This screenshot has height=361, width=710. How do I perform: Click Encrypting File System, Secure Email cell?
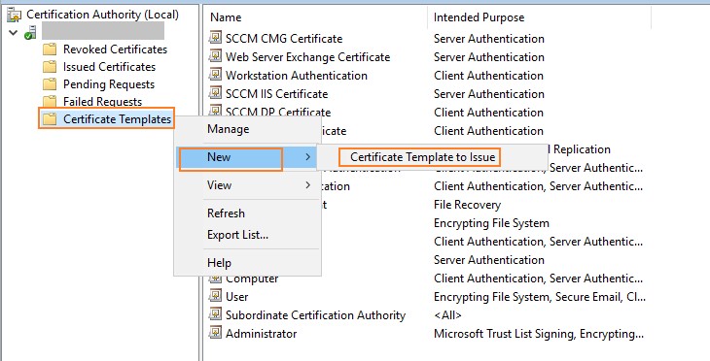click(539, 297)
